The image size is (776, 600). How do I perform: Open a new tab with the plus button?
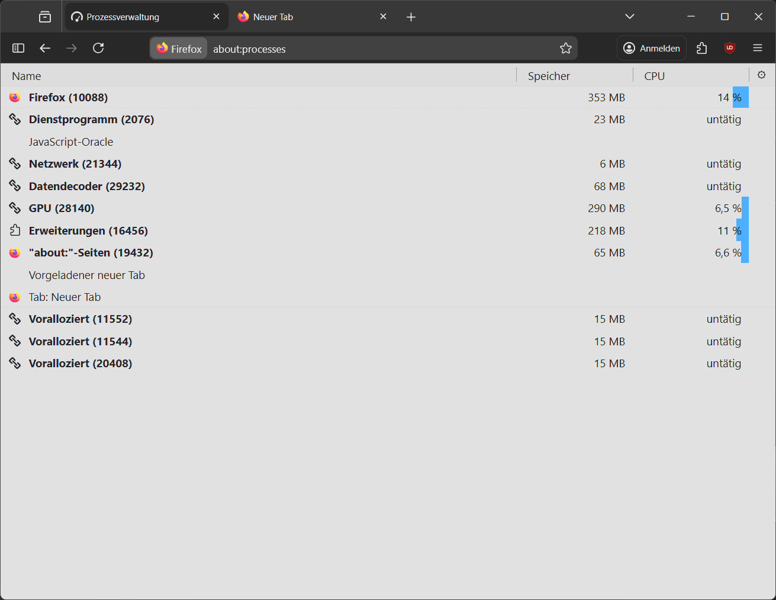coord(411,16)
